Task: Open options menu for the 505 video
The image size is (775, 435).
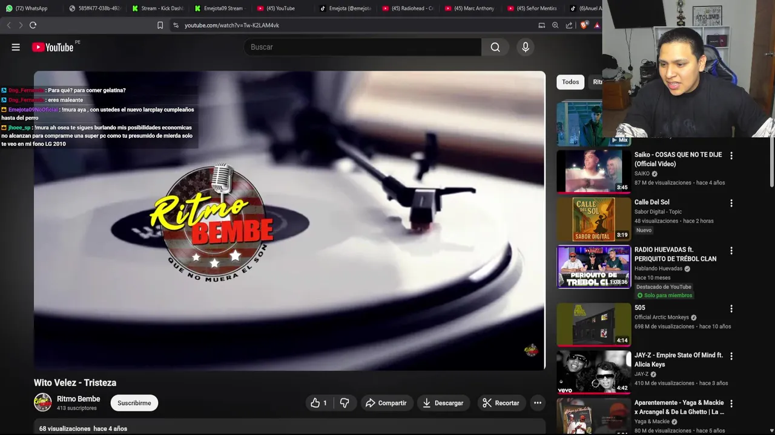Action: click(731, 309)
